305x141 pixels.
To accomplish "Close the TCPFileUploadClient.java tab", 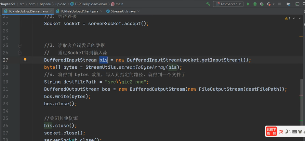I will point(101,11).
